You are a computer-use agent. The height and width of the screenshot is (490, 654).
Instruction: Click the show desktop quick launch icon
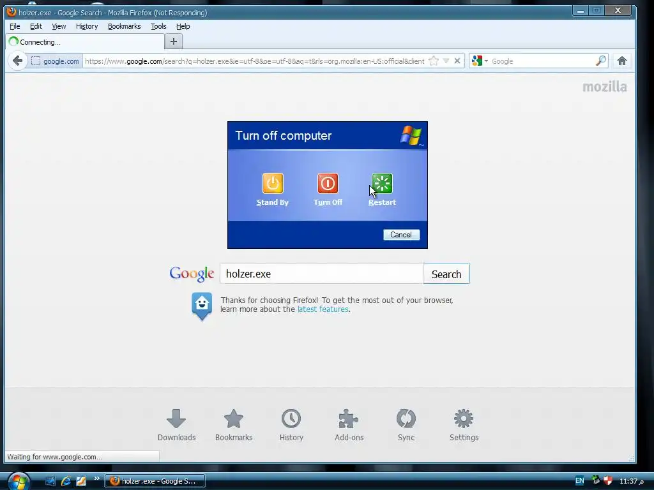pyautogui.click(x=50, y=481)
